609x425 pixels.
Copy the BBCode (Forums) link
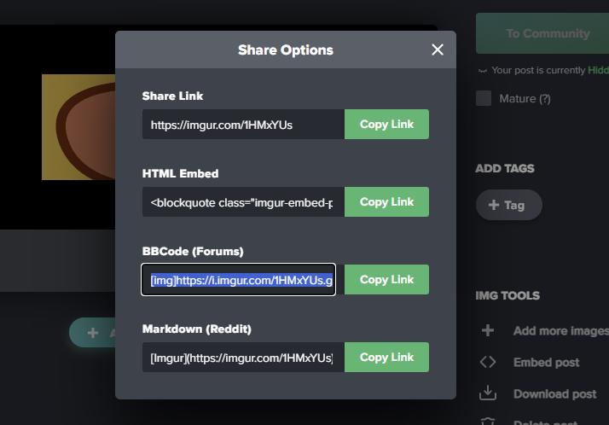(386, 280)
